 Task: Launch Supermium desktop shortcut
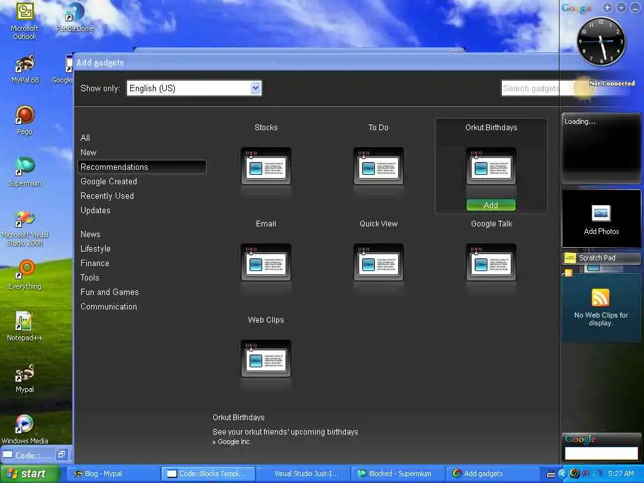25,172
